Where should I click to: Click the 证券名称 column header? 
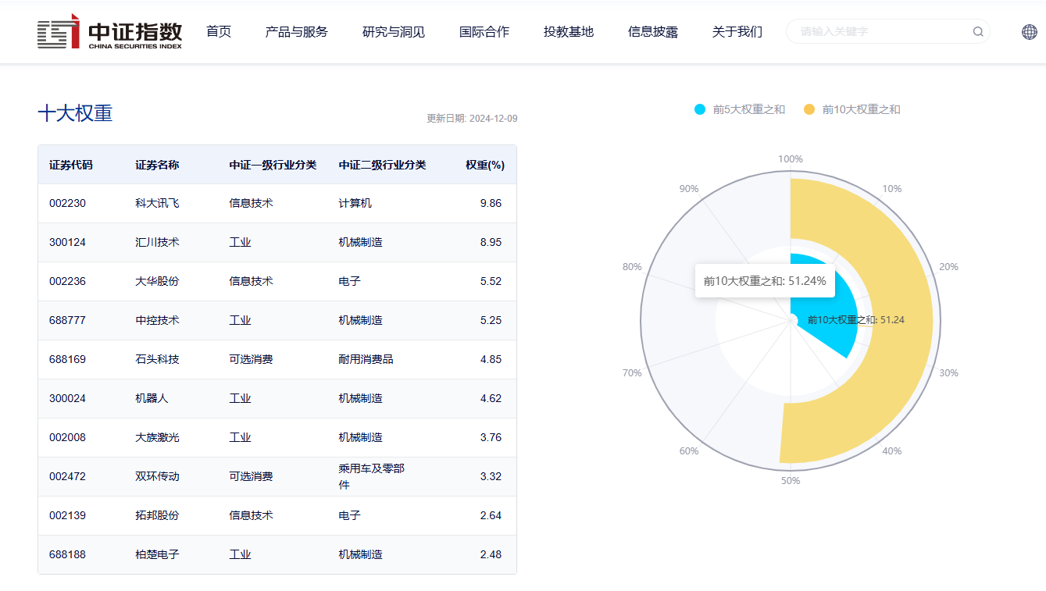click(157, 165)
